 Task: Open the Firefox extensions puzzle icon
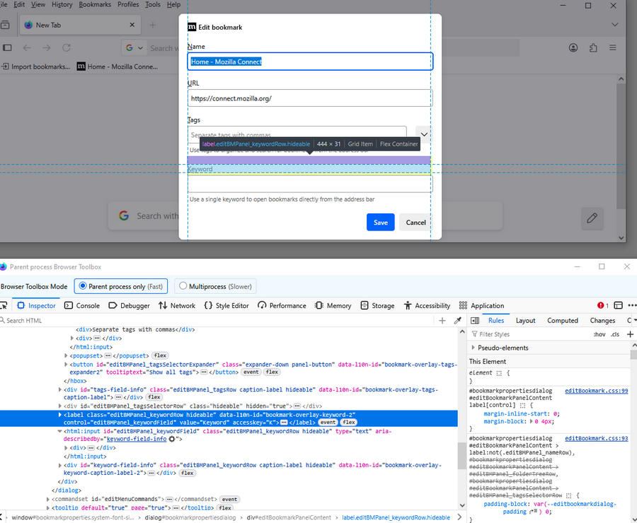pos(593,48)
